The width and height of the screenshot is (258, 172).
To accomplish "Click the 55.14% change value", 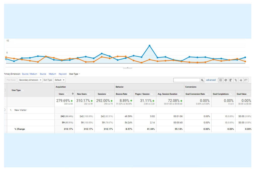I will coord(179,129).
